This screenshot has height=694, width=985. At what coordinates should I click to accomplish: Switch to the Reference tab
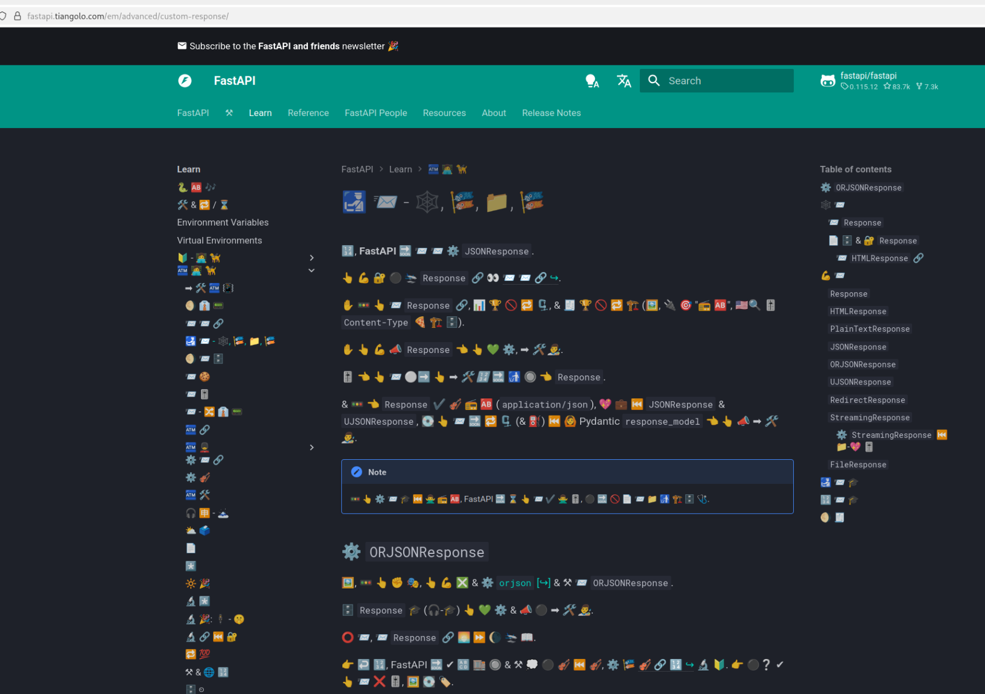point(308,113)
